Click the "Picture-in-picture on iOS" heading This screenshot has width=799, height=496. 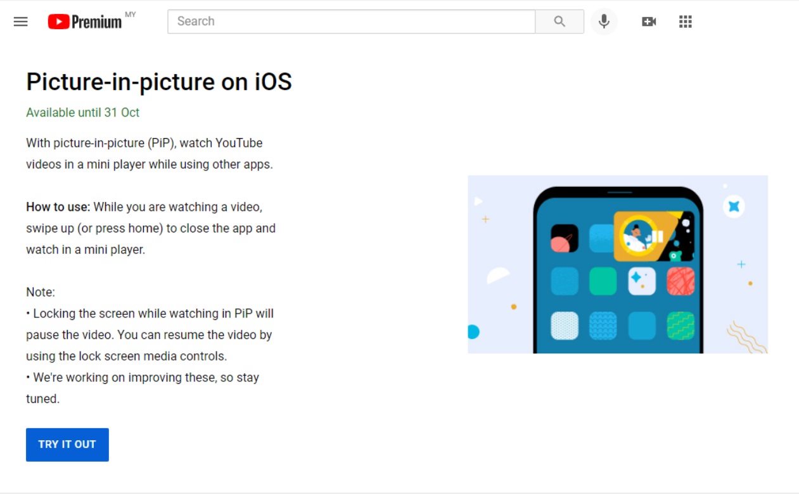pyautogui.click(x=159, y=82)
